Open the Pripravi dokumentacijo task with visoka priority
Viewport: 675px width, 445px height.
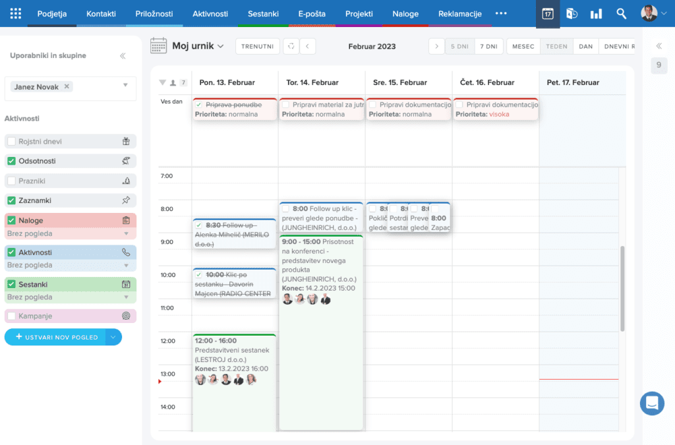(496, 109)
